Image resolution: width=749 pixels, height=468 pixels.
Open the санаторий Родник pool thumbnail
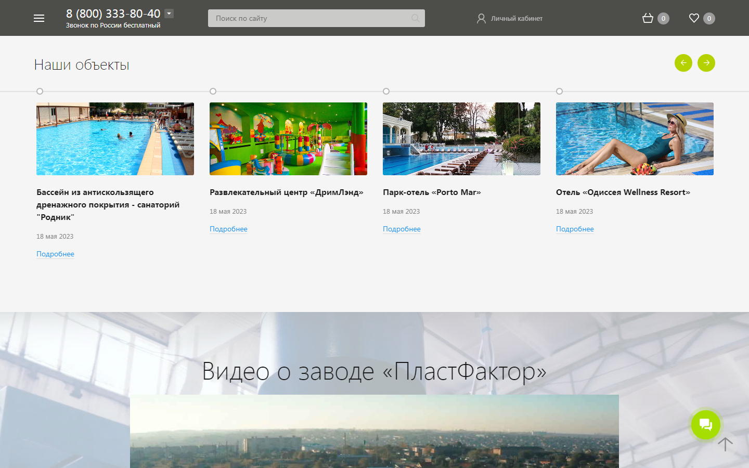[x=115, y=139]
